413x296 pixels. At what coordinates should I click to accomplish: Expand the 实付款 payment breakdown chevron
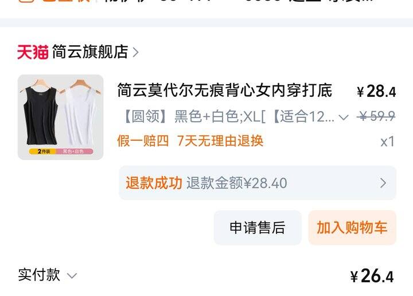[72, 276]
